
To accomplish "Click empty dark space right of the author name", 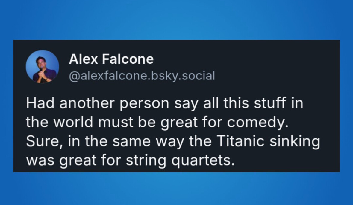I will 248,59.
